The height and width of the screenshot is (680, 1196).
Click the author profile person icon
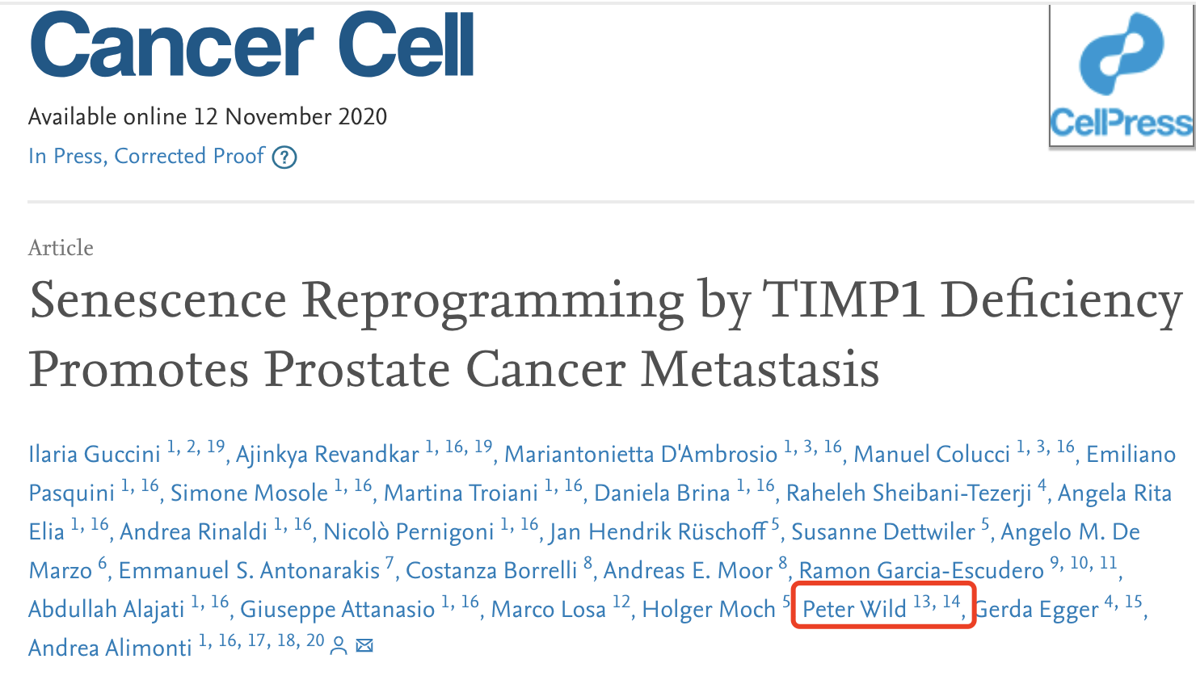click(x=339, y=645)
